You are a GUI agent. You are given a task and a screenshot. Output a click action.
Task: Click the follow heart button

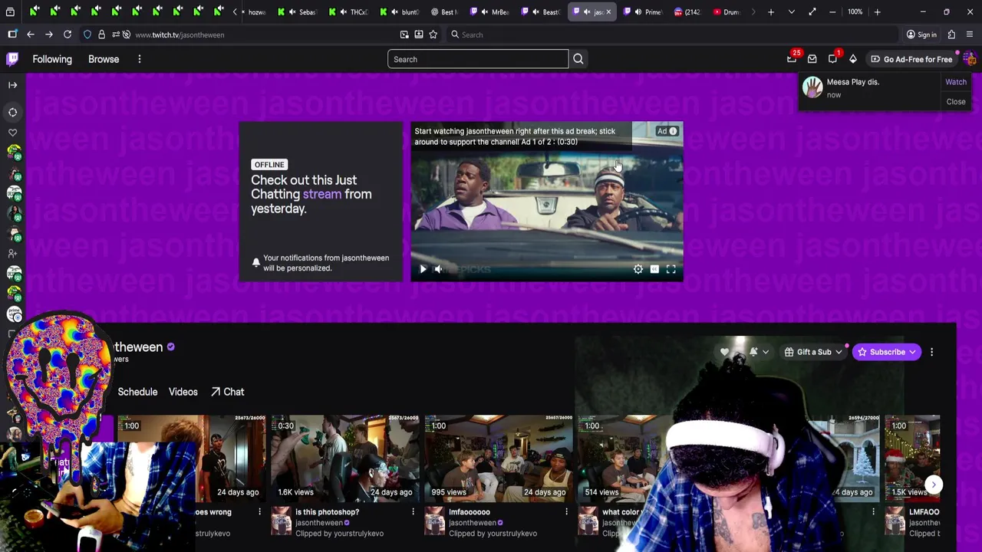tap(724, 352)
